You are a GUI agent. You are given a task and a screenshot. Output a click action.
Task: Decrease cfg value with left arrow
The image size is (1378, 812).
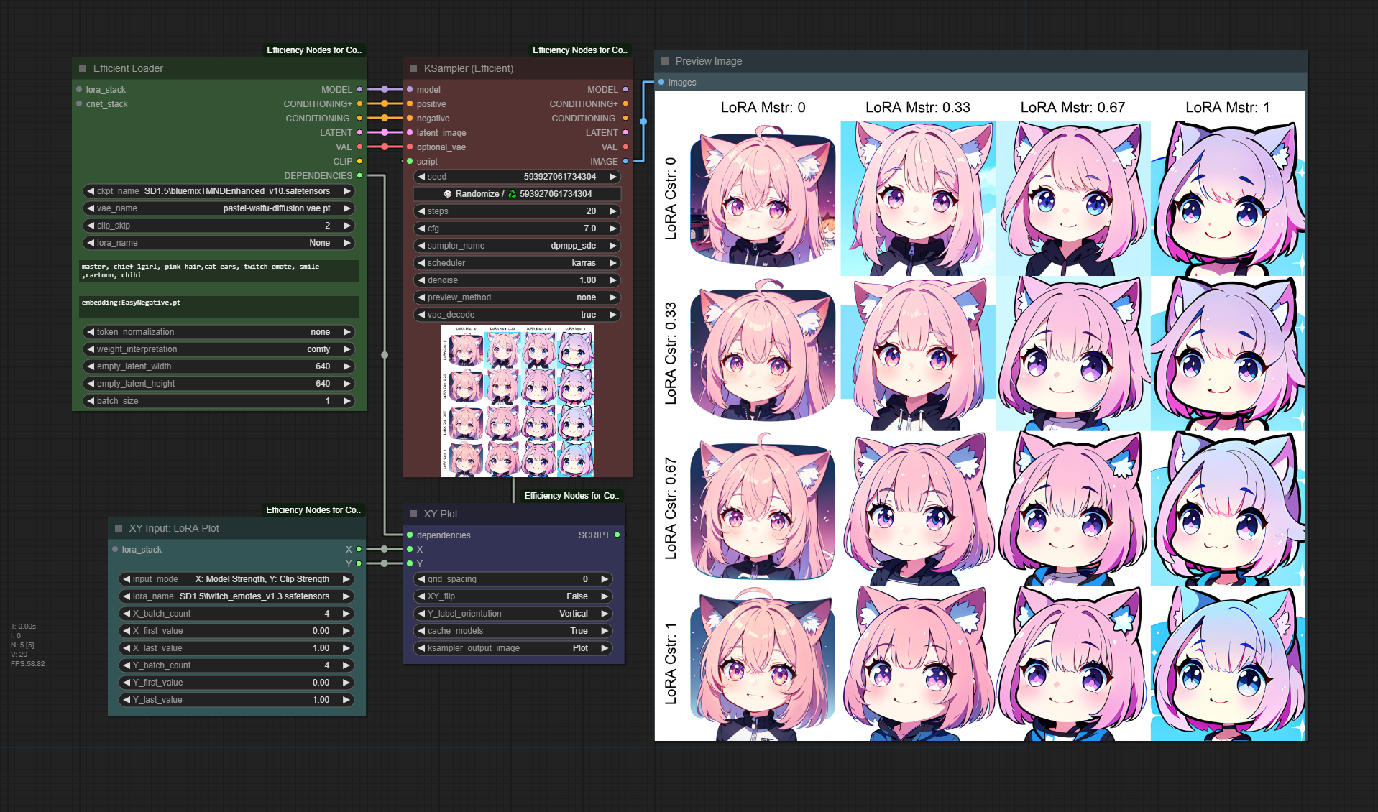(422, 229)
